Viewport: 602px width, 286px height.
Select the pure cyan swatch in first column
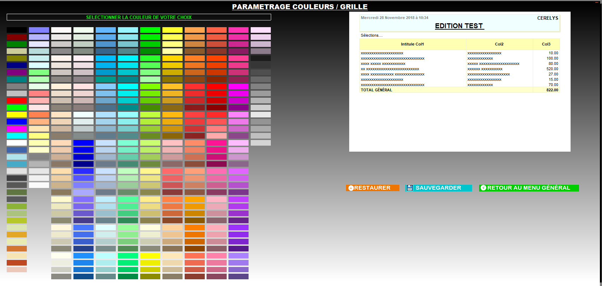(17, 136)
